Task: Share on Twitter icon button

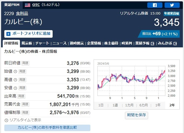Action: 172,5
